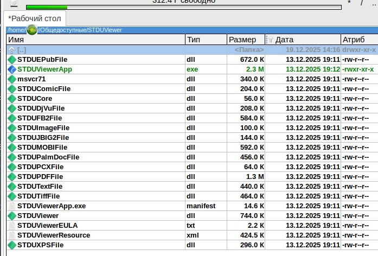Image resolution: width=378 pixels, height=256 pixels.
Task: Select the STDUDjVuFile entry
Action: click(41, 108)
